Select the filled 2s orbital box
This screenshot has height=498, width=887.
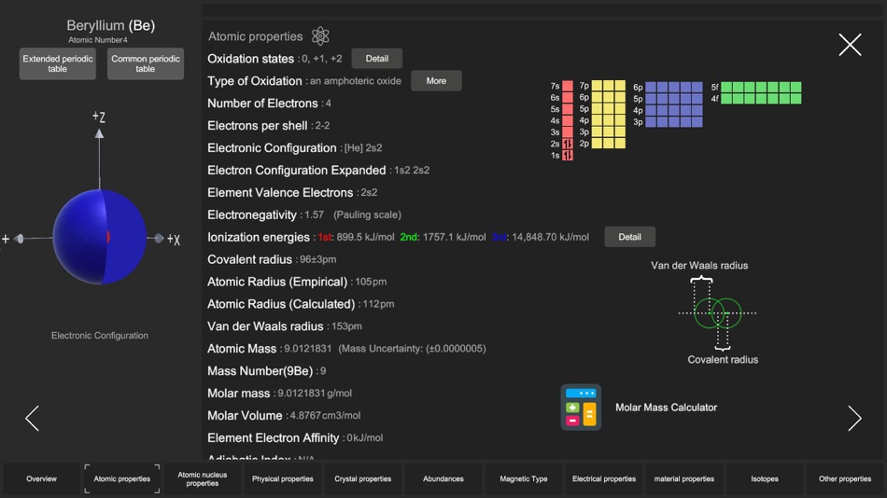568,144
